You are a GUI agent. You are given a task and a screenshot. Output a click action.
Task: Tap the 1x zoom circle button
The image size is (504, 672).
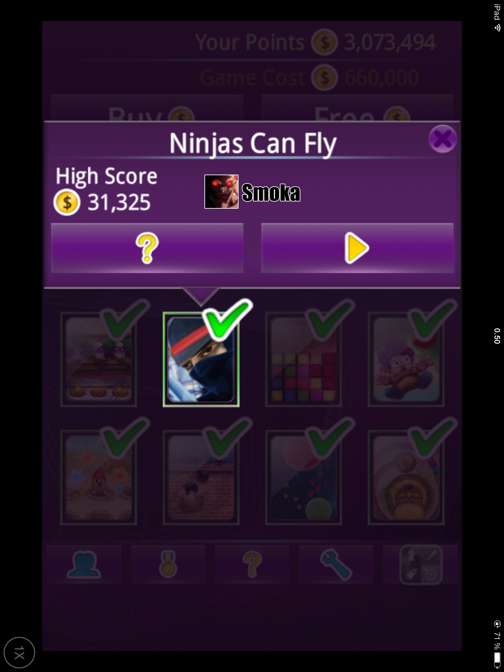tap(19, 653)
